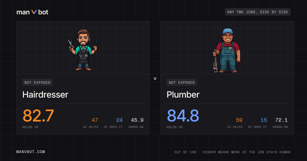Screen dimensions: 307x161
Task: Click Hairdresser's HOLDS UP label
Action: pyautogui.click(x=31, y=127)
